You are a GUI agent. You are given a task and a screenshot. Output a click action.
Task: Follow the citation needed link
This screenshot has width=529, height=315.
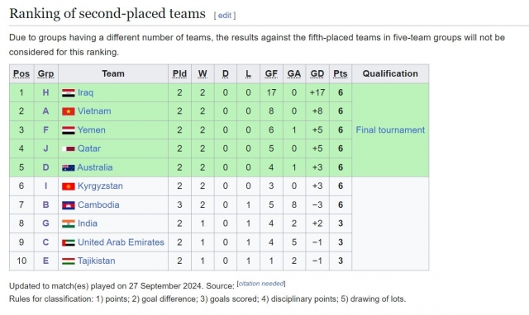261,284
